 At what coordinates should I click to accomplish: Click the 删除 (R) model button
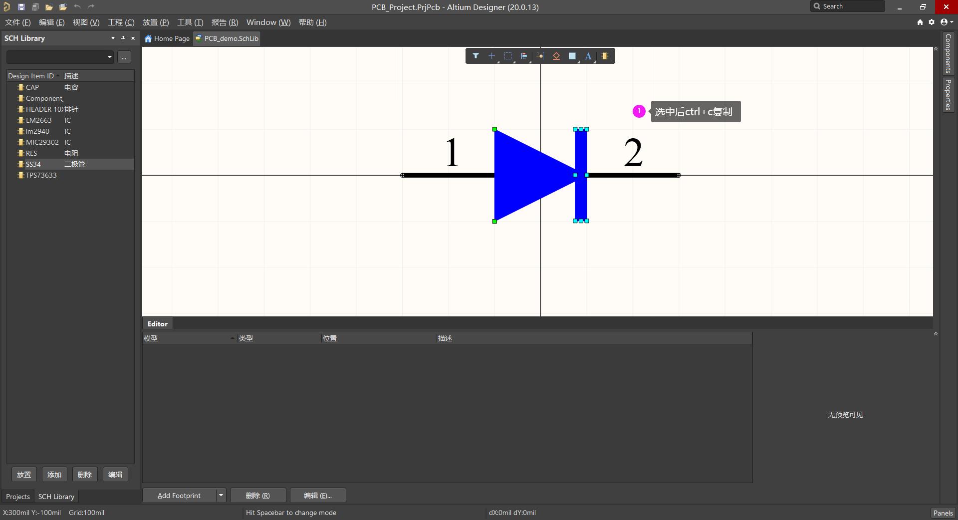(258, 496)
